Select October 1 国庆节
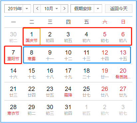The width and height of the screenshot is (137, 123). pos(32,37)
